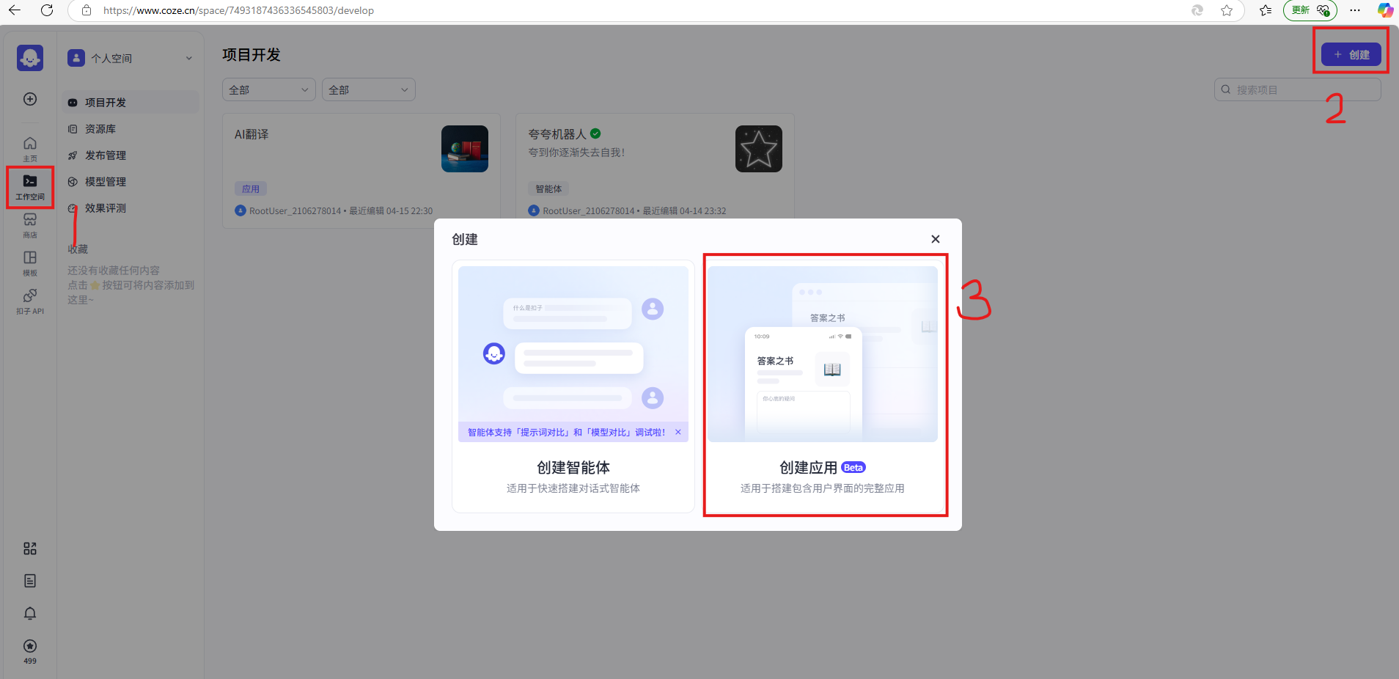Screen dimensions: 1399x679
Task: Click the 收藏 section heading
Action: coord(78,249)
